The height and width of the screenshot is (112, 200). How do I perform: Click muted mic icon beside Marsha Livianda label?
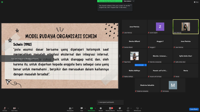tap(149, 62)
